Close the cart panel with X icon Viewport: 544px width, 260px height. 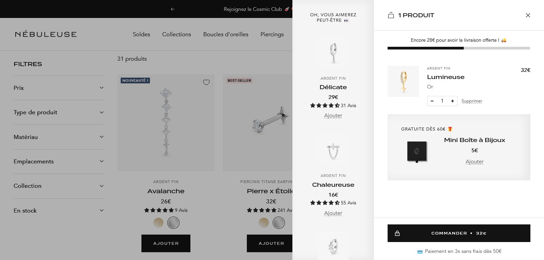[528, 15]
